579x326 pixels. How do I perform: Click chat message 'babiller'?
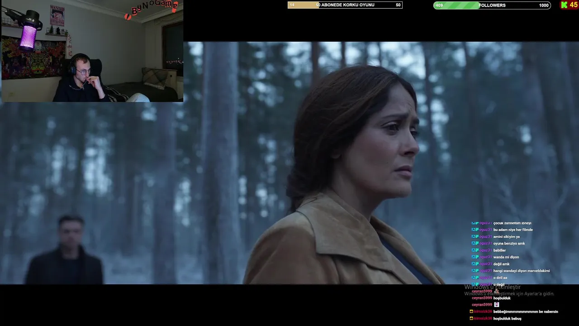pos(499,250)
